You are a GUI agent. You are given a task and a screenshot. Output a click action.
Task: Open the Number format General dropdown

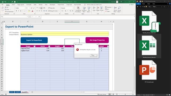[73, 8]
